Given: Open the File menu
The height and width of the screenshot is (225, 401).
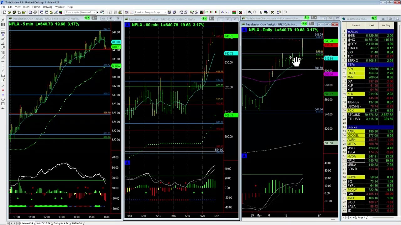Looking at the screenshot, I should [x=3, y=7].
